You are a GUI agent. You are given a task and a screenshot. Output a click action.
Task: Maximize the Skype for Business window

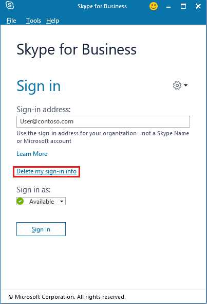point(183,6)
